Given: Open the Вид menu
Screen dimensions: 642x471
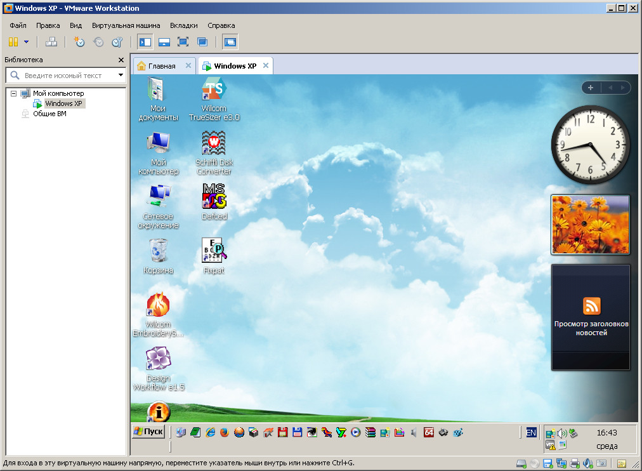Looking at the screenshot, I should coord(75,25).
